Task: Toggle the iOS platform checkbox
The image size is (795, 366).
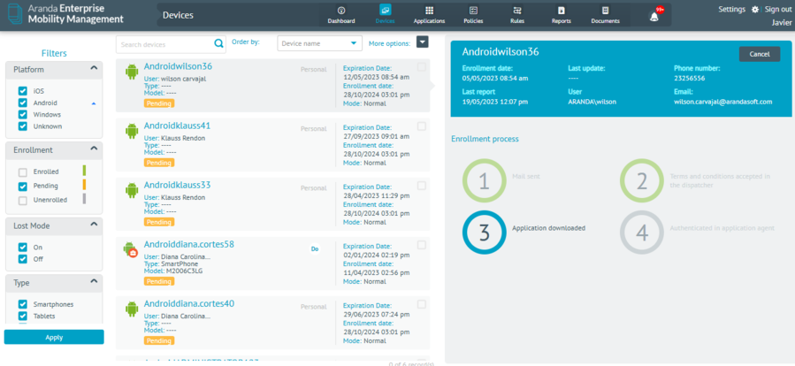Action: pyautogui.click(x=22, y=91)
